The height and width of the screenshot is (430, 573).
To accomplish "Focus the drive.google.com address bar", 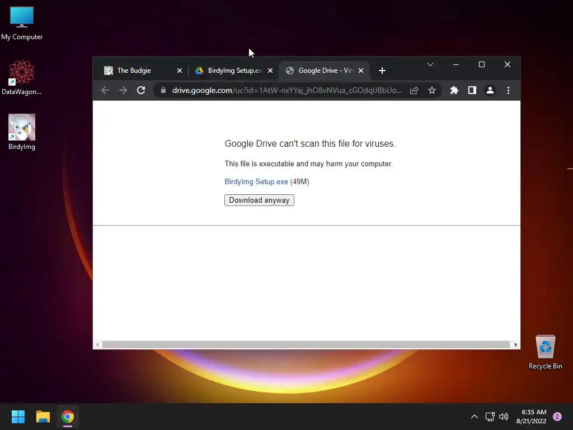I will pos(287,90).
